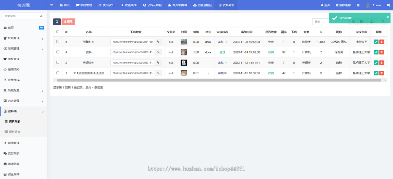393x179 pixels.
Task: Expand the 内容管理 sidebar menu
Action: point(24,101)
